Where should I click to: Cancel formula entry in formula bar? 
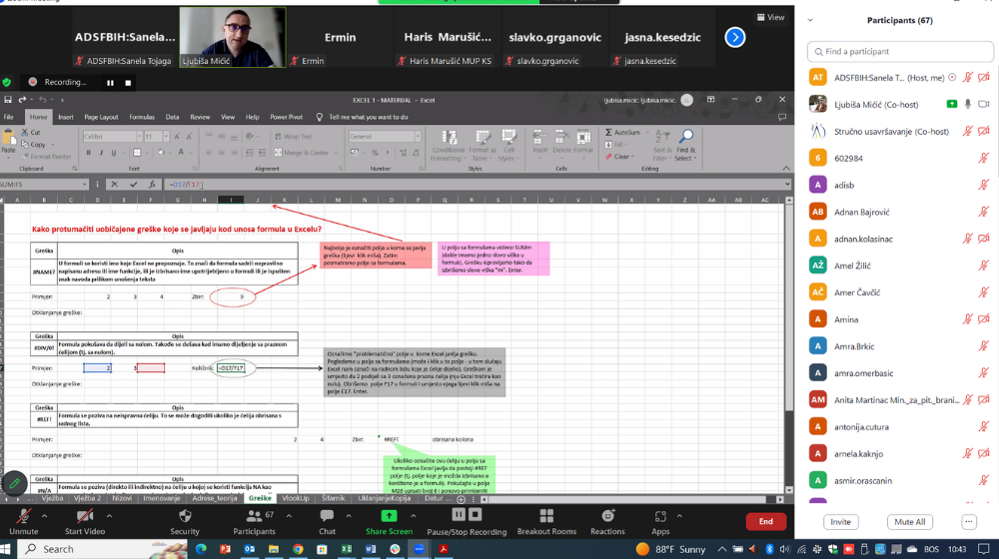pos(114,184)
